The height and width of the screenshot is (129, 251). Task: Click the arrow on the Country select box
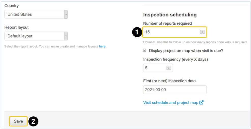coord(66,15)
